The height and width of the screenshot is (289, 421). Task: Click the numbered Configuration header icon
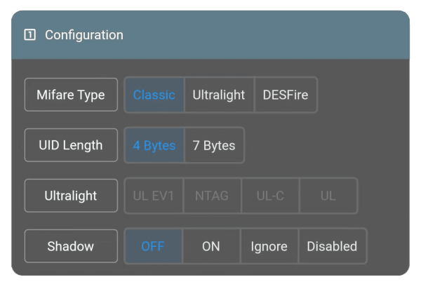pyautogui.click(x=29, y=35)
